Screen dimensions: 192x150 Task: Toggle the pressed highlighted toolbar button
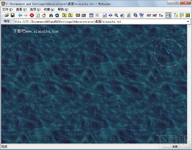click(168, 15)
